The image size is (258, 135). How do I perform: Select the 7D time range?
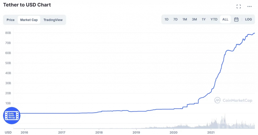(175, 19)
